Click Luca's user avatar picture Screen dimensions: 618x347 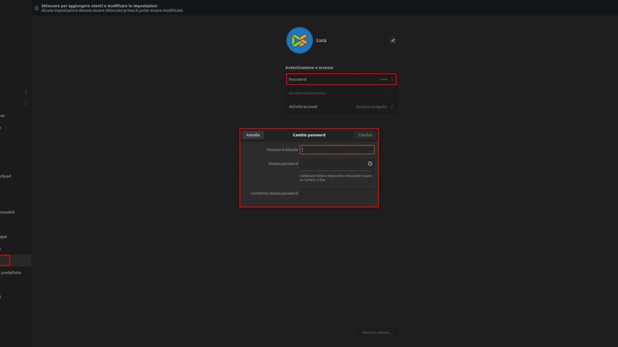click(x=299, y=41)
